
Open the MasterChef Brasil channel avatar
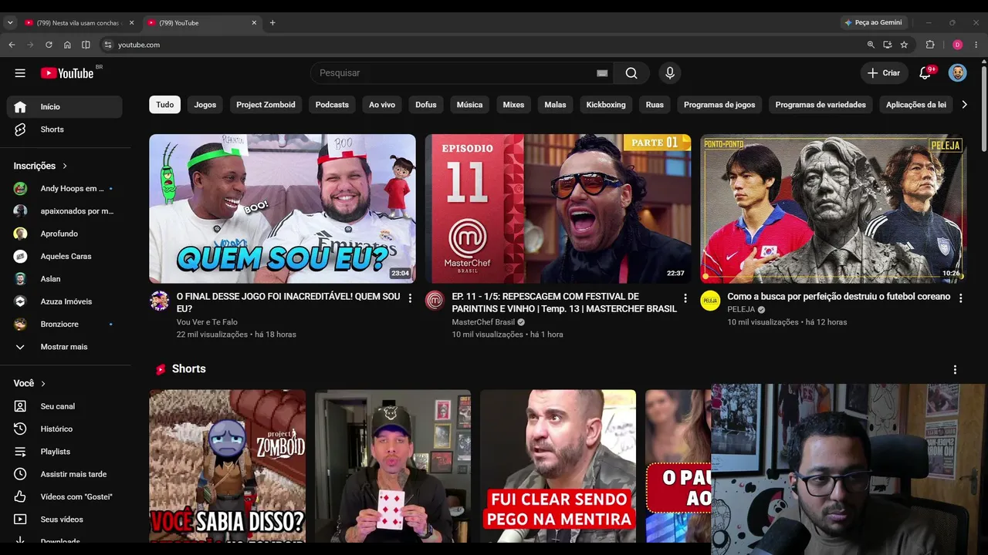(x=435, y=301)
